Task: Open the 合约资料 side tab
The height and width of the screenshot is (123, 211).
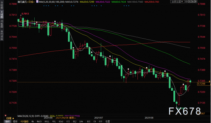Action: point(2,35)
